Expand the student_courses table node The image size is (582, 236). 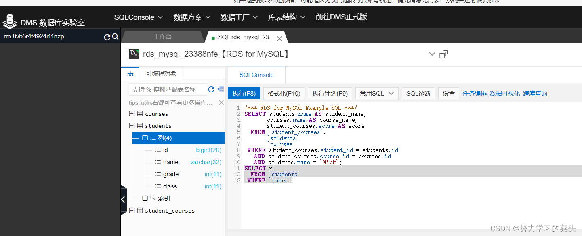132,211
